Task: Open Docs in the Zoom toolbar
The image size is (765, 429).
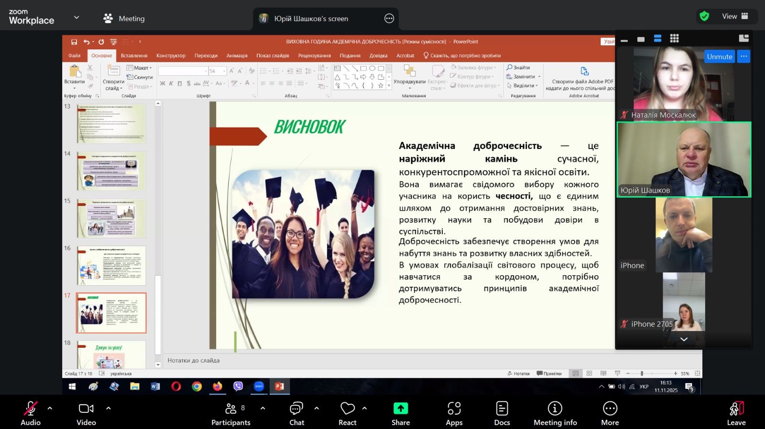Action: pos(502,413)
